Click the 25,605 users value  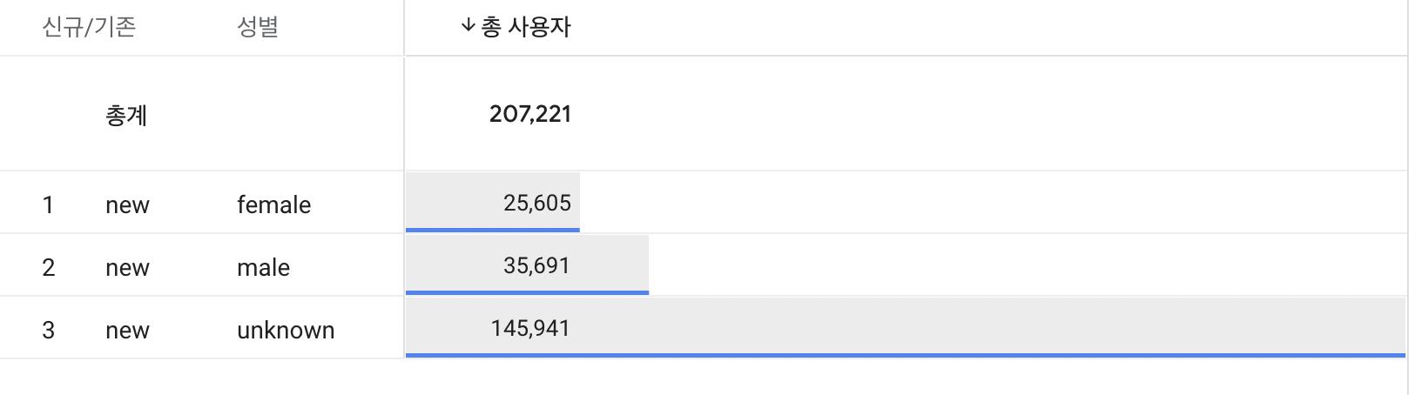click(x=536, y=203)
